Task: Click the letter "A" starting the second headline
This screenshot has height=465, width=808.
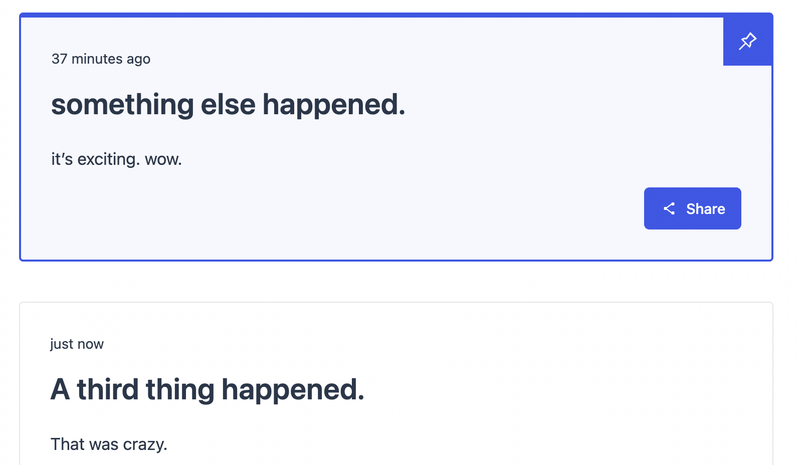Action: (60, 390)
